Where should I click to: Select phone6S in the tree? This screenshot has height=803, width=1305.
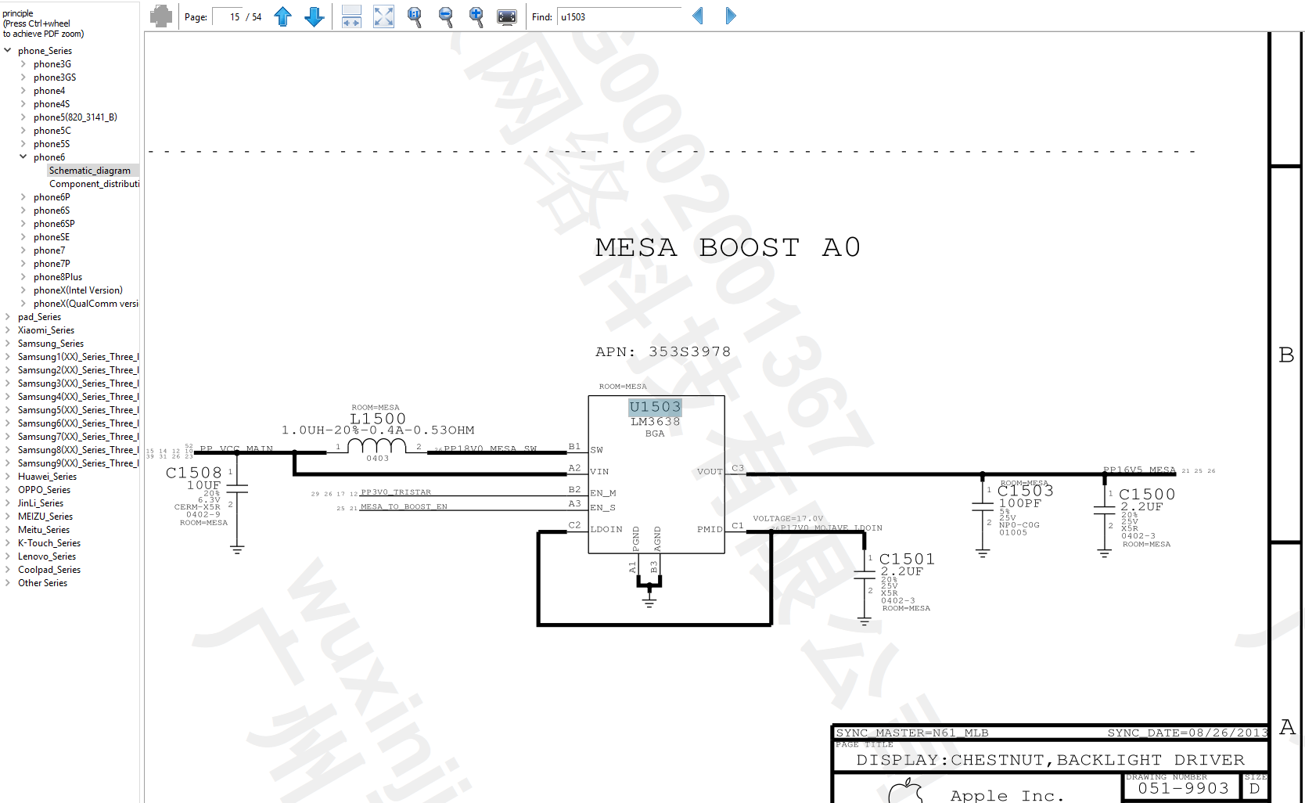click(52, 211)
